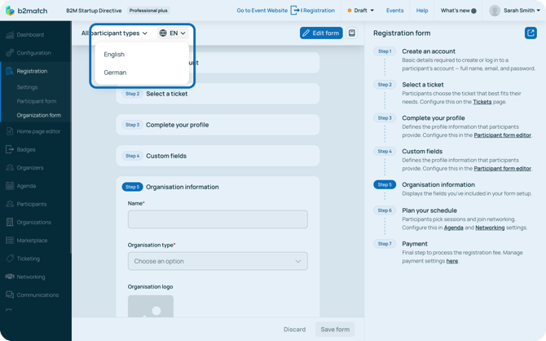Click Sarah Smith's avatar icon

495,11
